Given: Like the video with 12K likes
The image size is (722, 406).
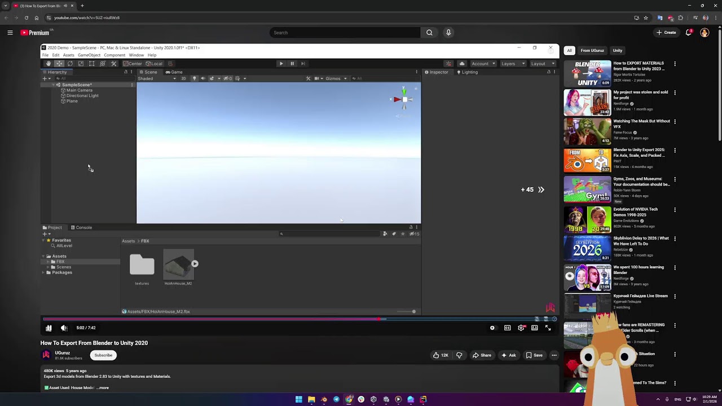Looking at the screenshot, I should [441, 355].
